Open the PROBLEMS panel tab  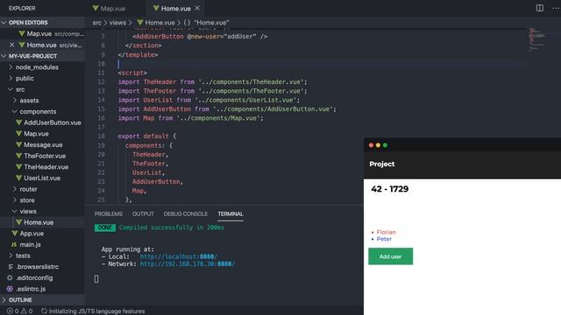click(109, 213)
